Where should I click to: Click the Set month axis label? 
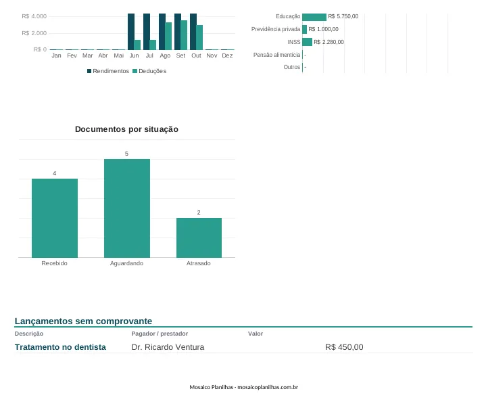[180, 55]
